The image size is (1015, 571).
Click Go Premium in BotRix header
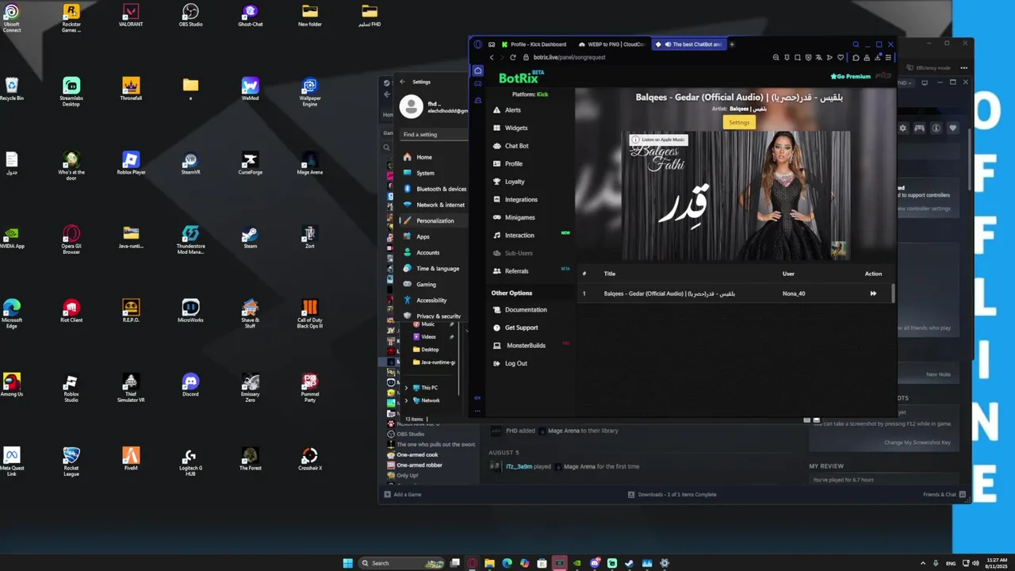850,77
